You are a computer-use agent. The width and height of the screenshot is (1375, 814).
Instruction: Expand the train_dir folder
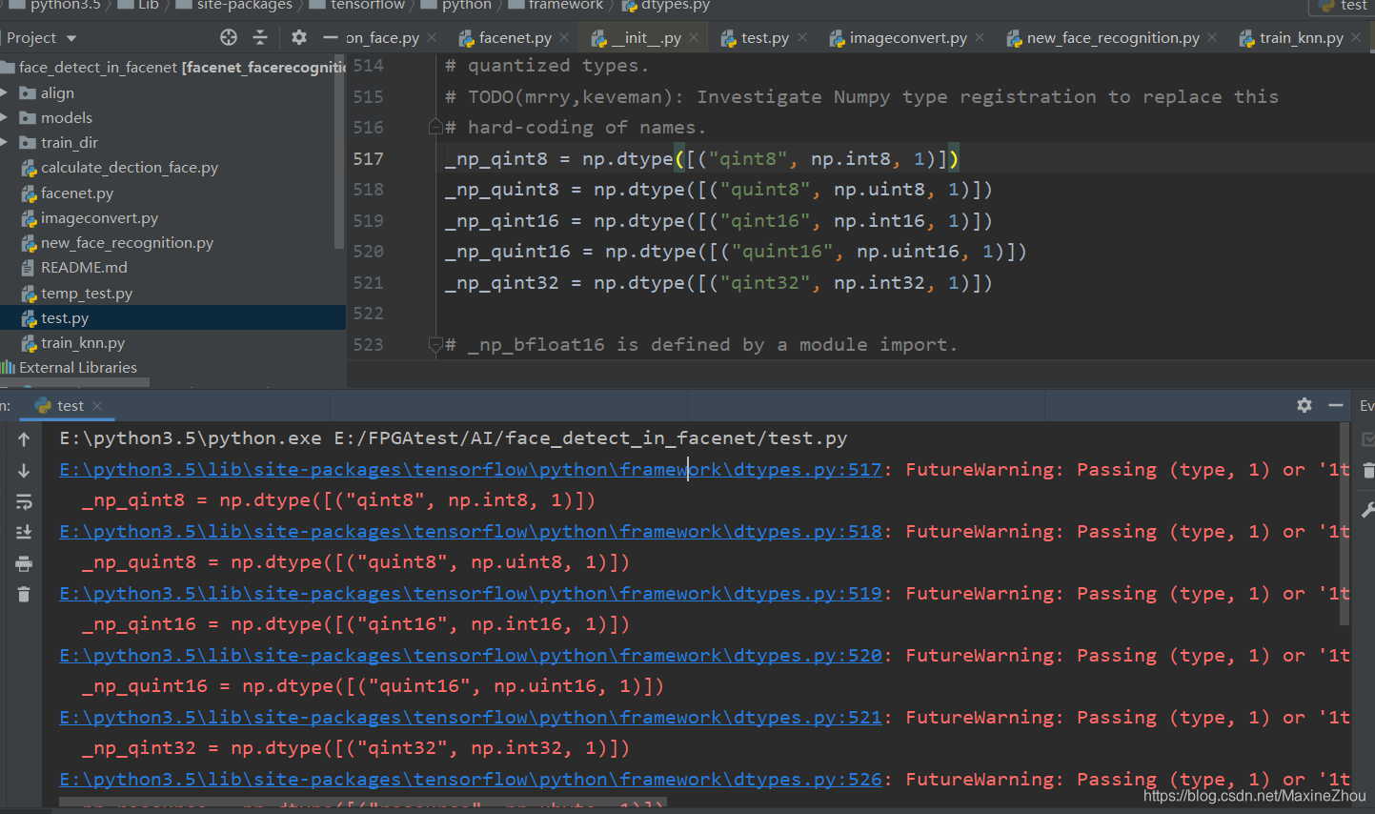pyautogui.click(x=5, y=142)
